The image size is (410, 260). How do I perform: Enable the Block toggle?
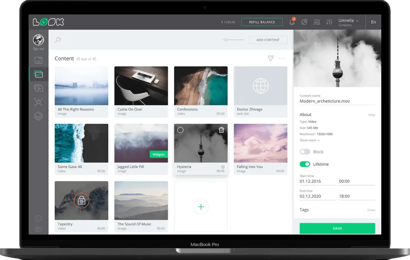[x=305, y=152]
